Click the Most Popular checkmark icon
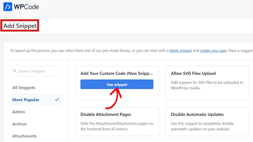Screen dimensions: 253x142 click(x=57, y=99)
